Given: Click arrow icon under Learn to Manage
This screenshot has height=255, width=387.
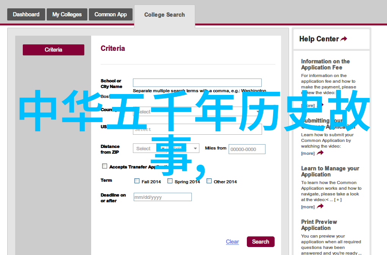Looking at the screenshot, I should coord(320,206).
